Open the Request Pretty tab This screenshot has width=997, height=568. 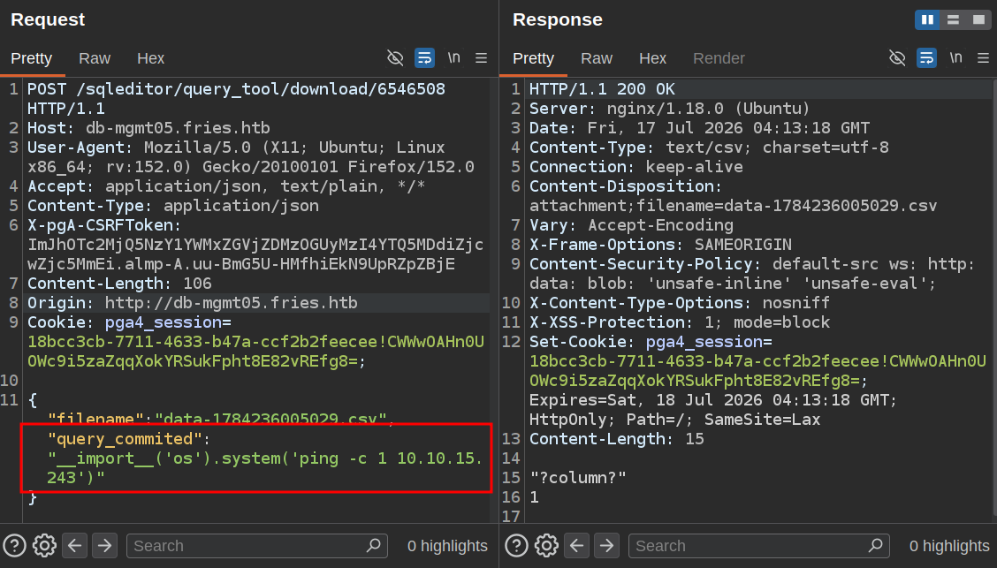point(31,58)
